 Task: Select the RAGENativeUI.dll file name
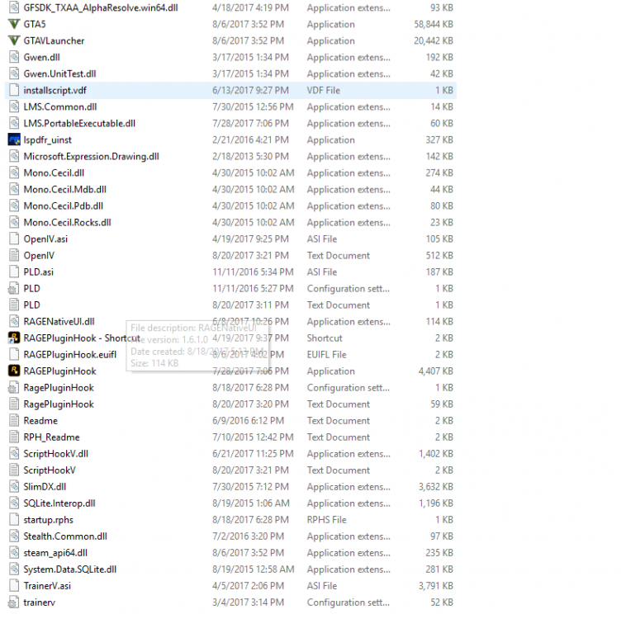[x=59, y=321]
